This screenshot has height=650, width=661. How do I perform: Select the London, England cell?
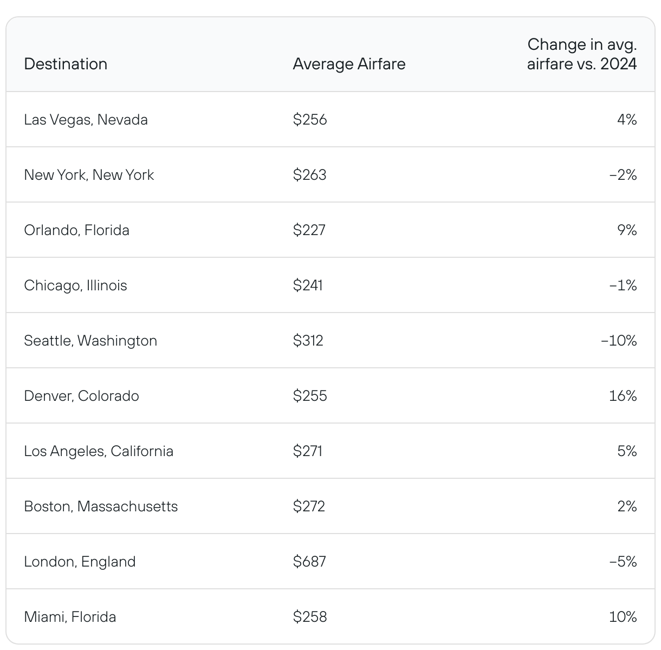80,562
